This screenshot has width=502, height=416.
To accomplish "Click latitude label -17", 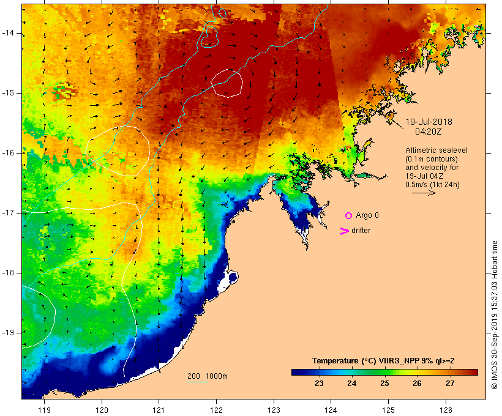I will [8, 213].
